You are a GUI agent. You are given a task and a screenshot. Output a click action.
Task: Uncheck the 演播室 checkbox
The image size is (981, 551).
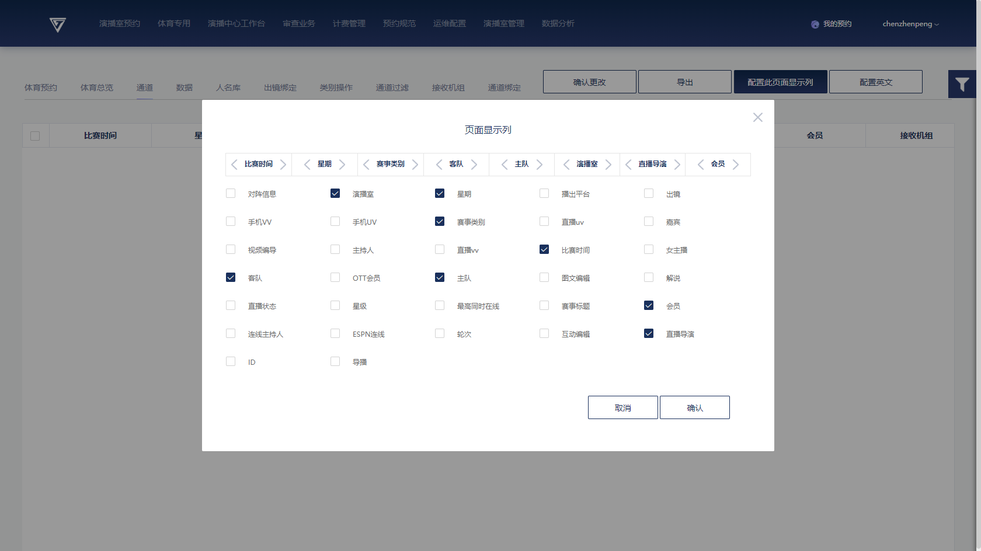tap(335, 193)
